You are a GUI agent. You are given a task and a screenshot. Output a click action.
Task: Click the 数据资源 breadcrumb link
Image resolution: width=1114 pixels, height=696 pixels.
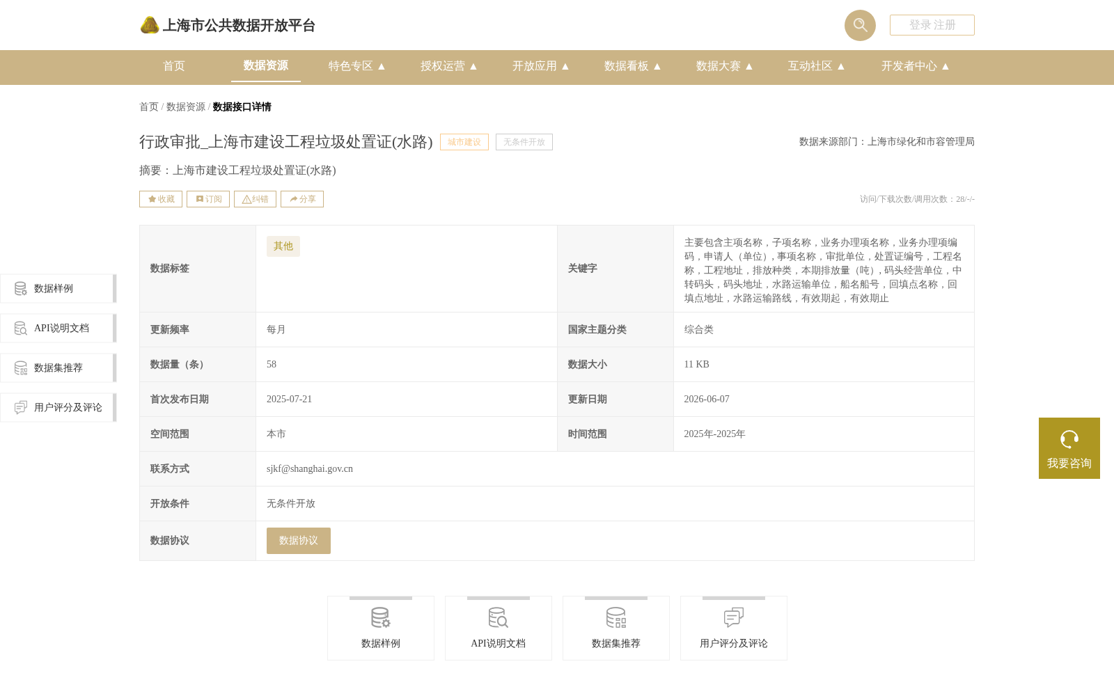[x=186, y=106]
